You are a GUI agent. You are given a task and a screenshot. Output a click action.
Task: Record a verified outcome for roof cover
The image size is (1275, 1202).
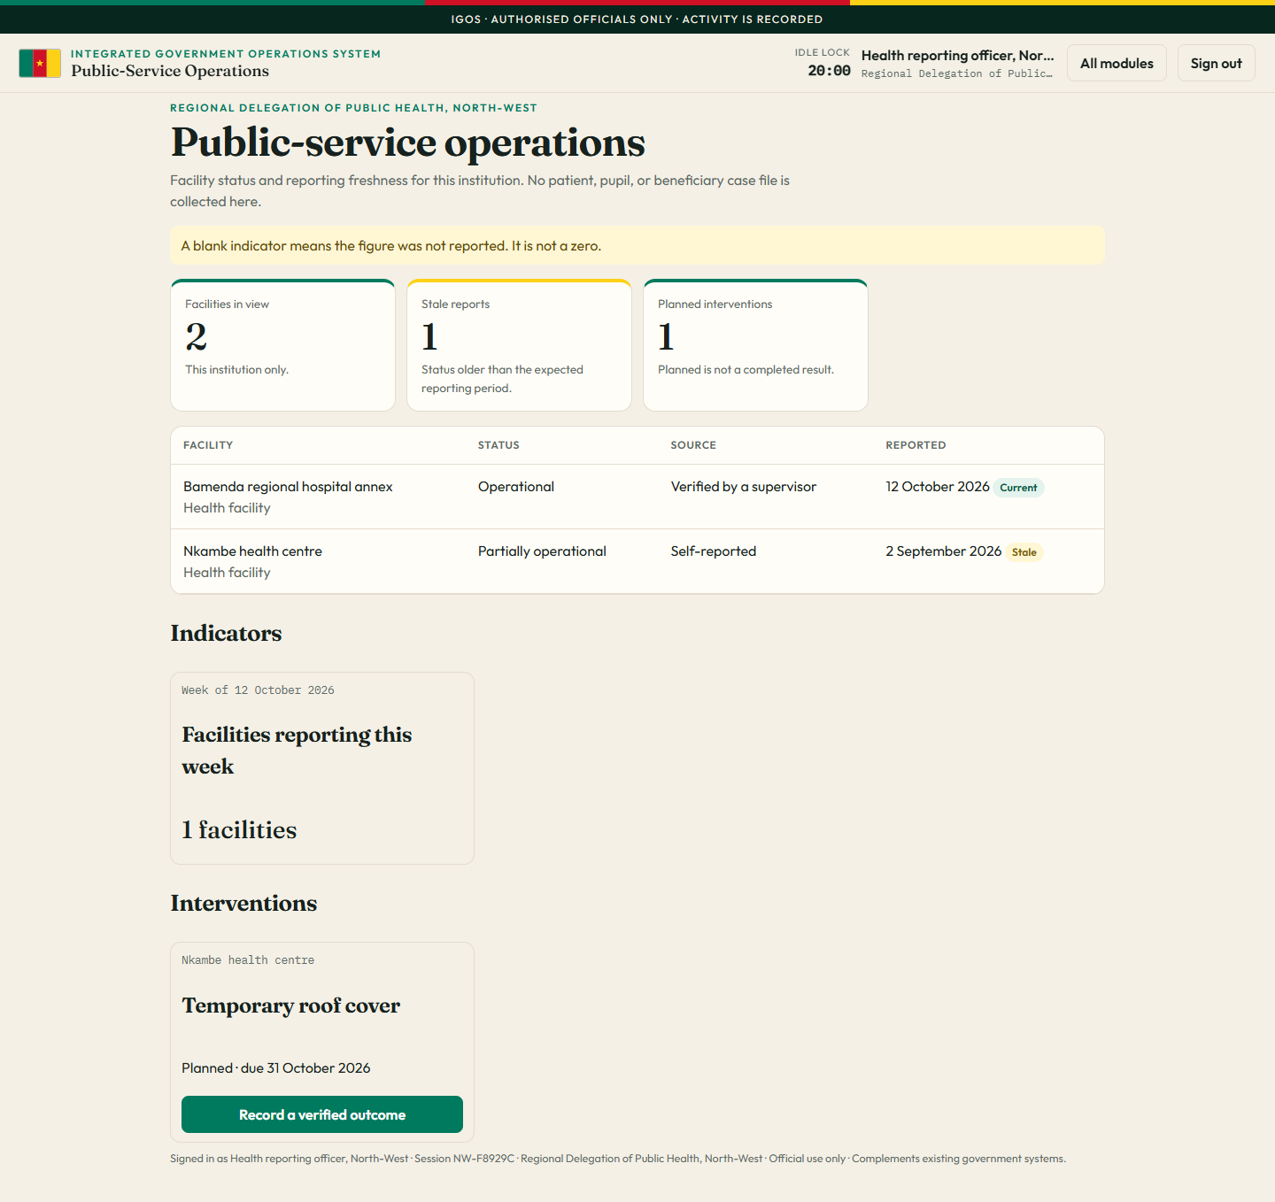point(322,1114)
